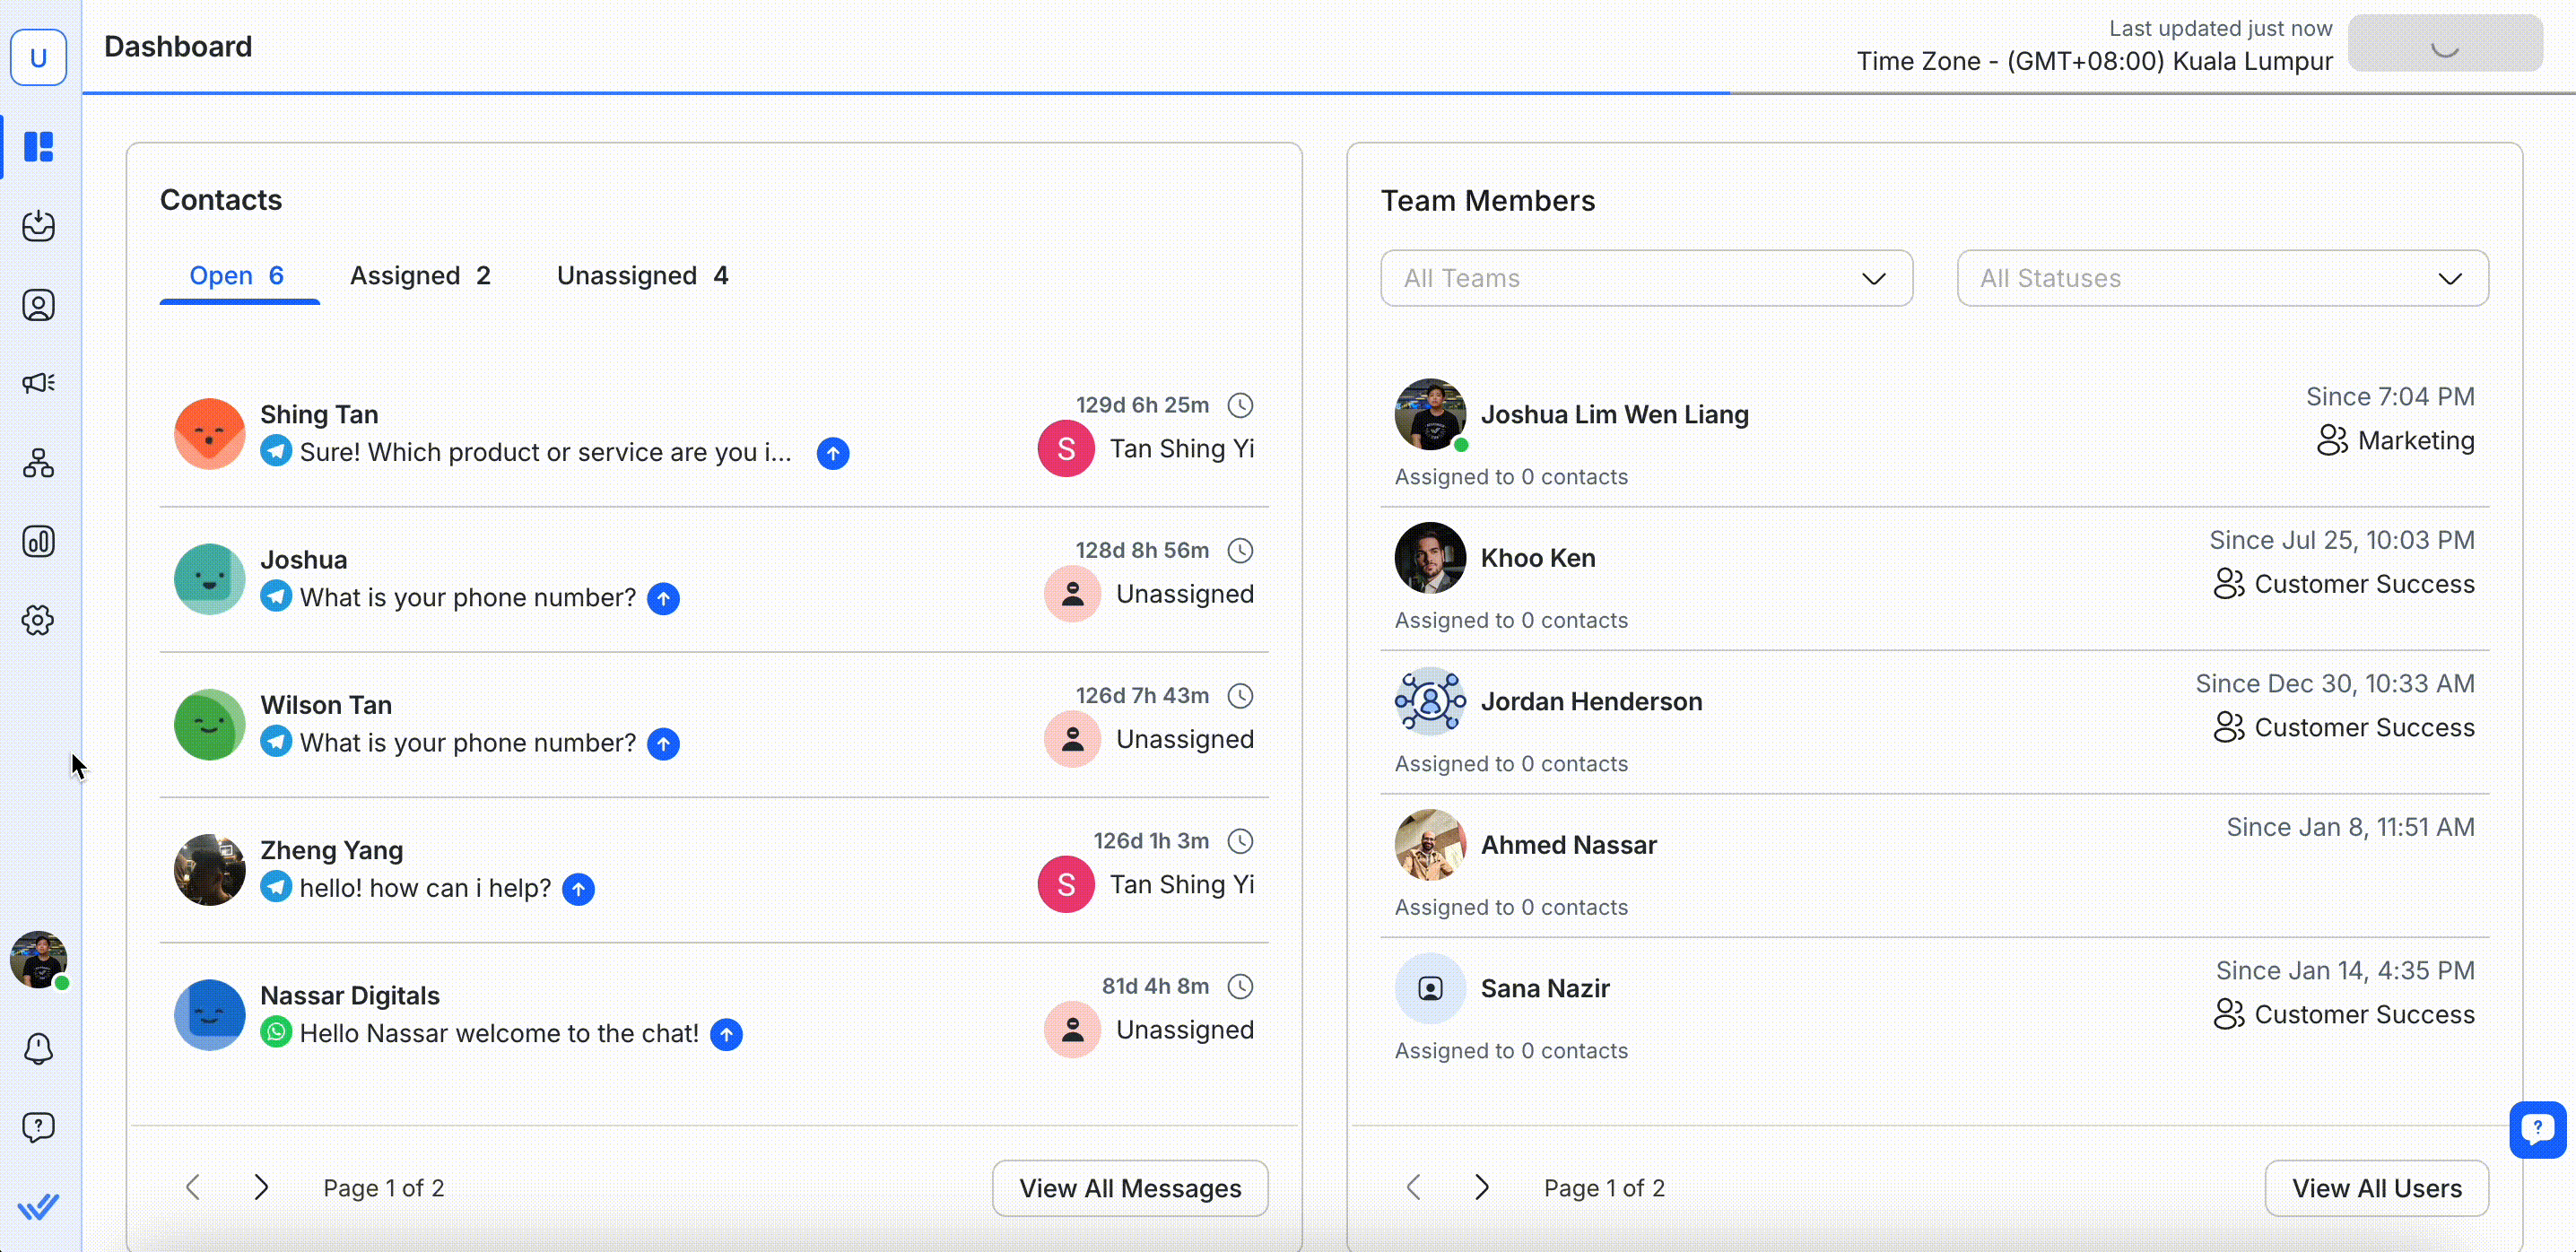The width and height of the screenshot is (2576, 1252).
Task: Open the Inbox icon in sidebar
Action: coord(38,226)
